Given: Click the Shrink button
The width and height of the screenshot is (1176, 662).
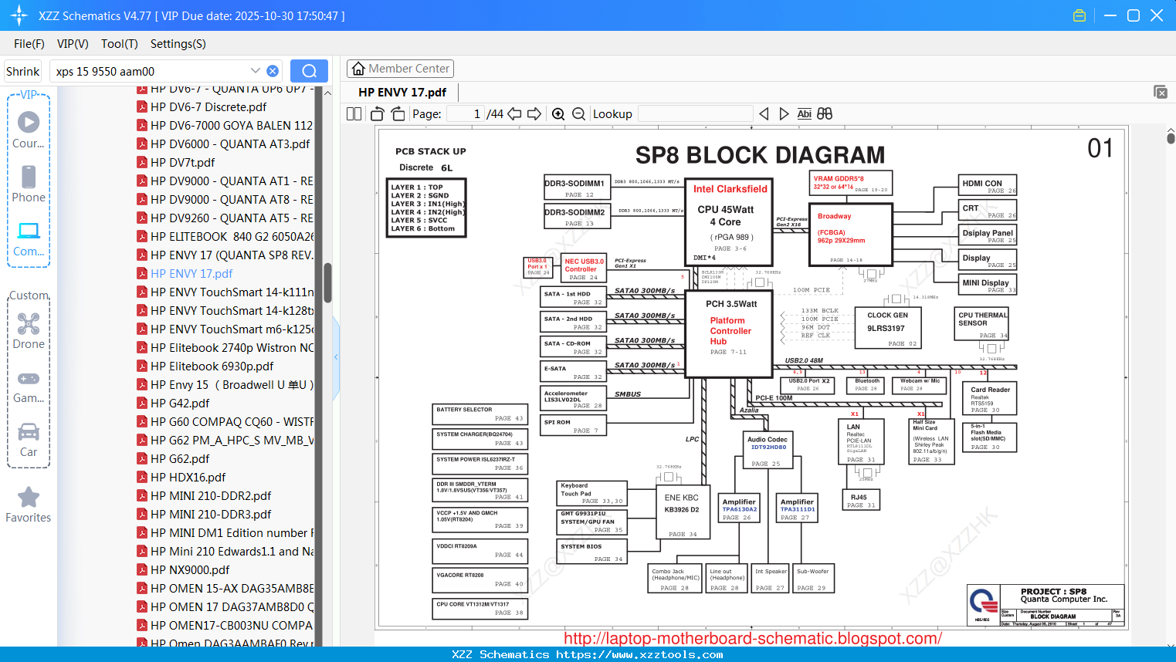Looking at the screenshot, I should click(x=23, y=71).
